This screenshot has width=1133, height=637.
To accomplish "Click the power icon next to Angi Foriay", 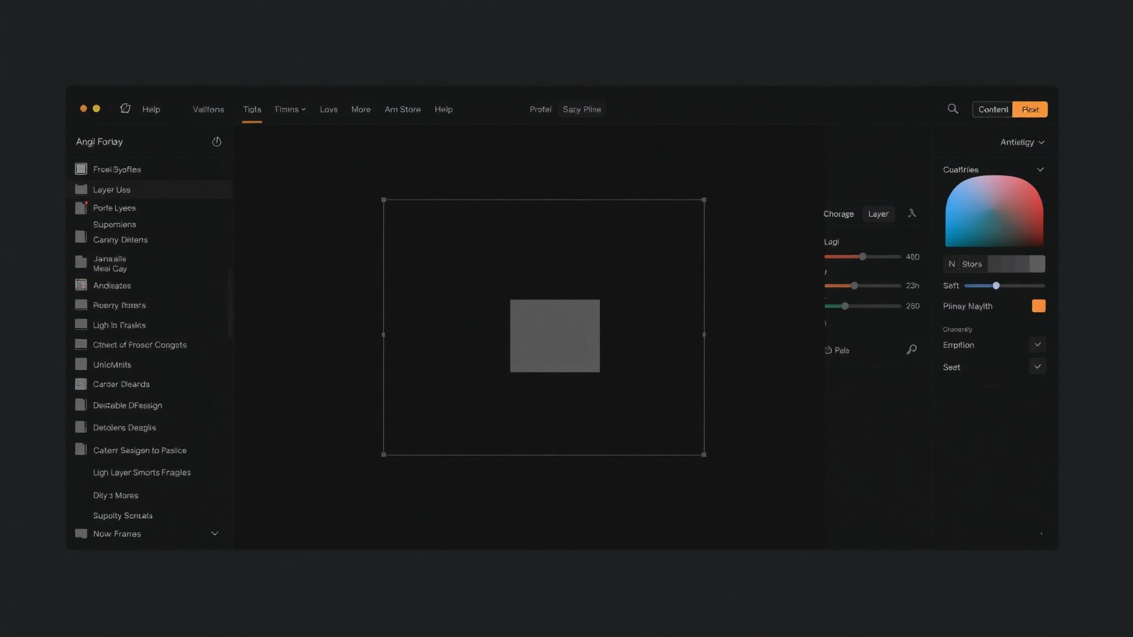I will pos(217,142).
